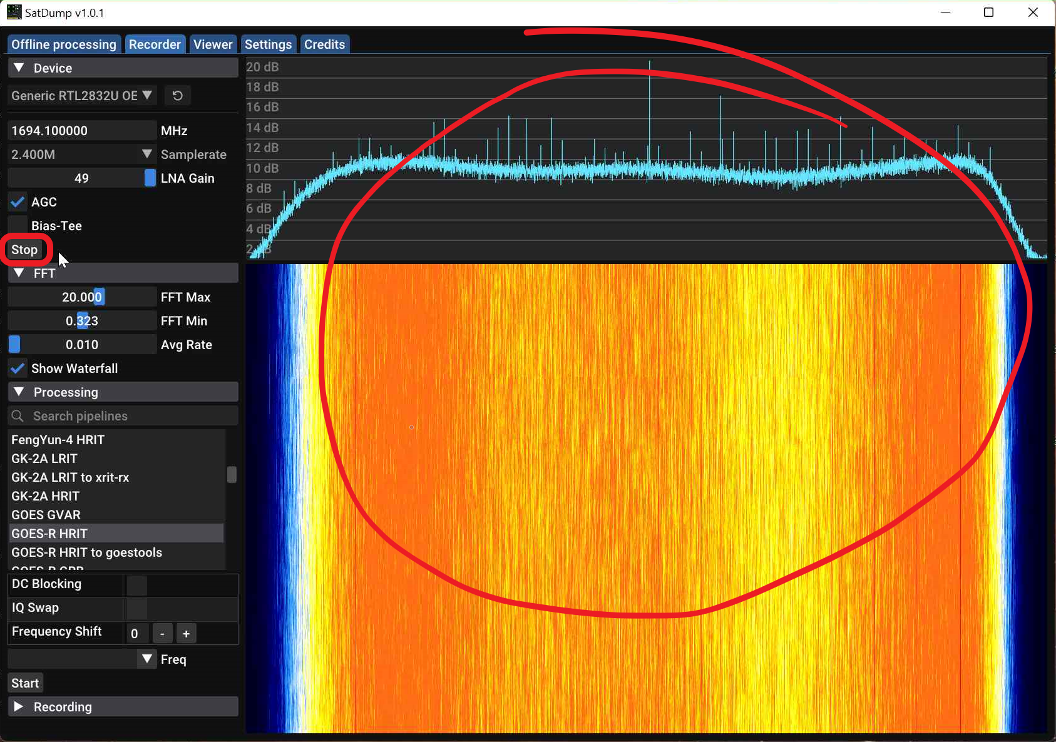
Task: Click the Start processing button
Action: (x=25, y=683)
